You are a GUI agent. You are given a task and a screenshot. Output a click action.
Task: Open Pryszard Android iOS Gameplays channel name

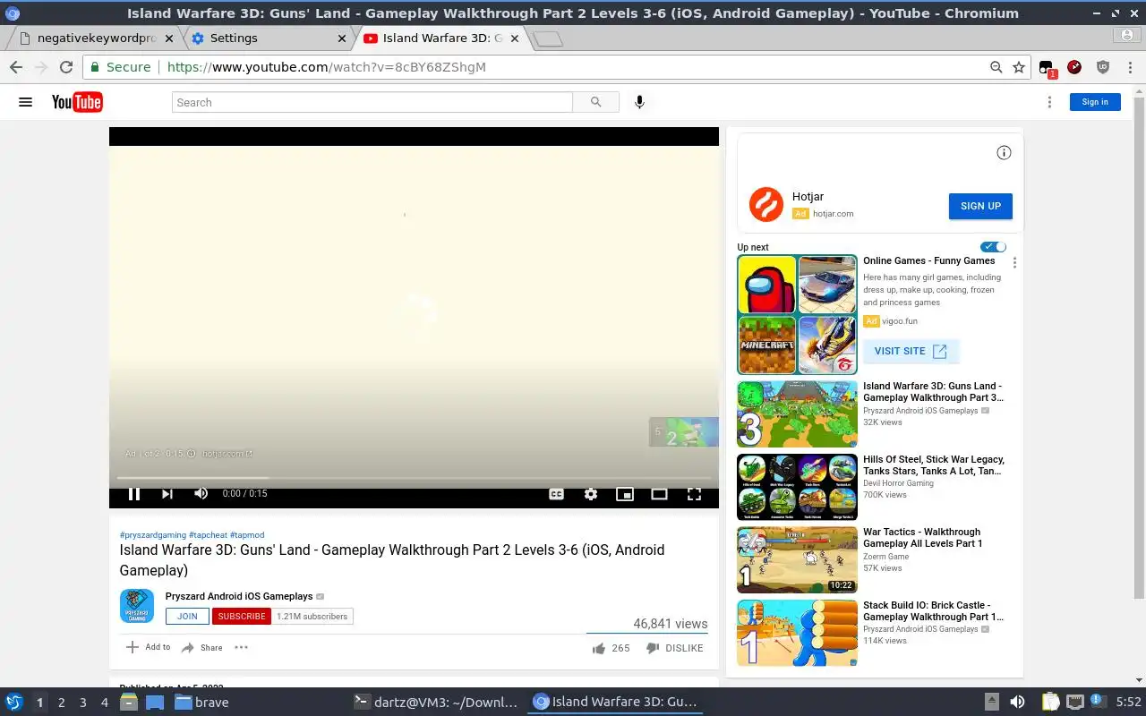click(x=239, y=596)
